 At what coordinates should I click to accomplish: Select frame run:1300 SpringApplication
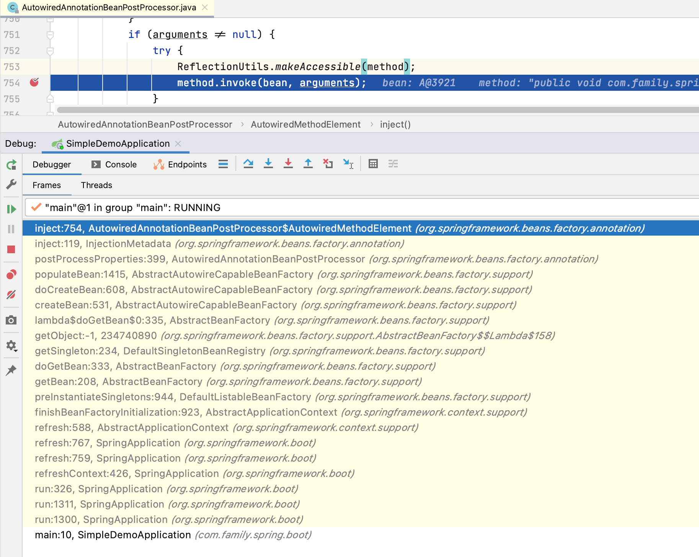[361, 519]
